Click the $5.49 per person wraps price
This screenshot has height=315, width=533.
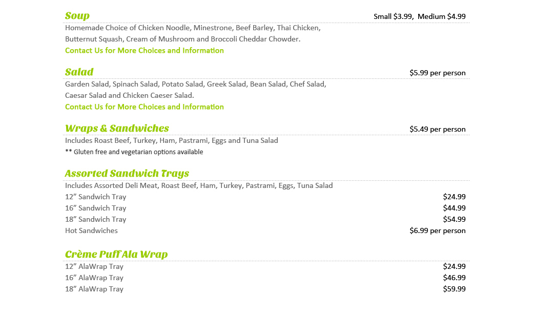pyautogui.click(x=437, y=129)
